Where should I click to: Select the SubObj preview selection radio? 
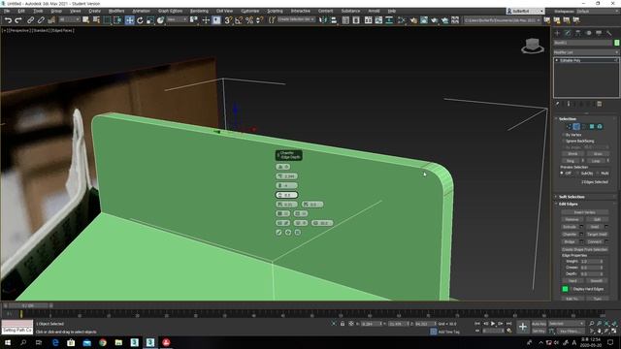[x=577, y=173]
